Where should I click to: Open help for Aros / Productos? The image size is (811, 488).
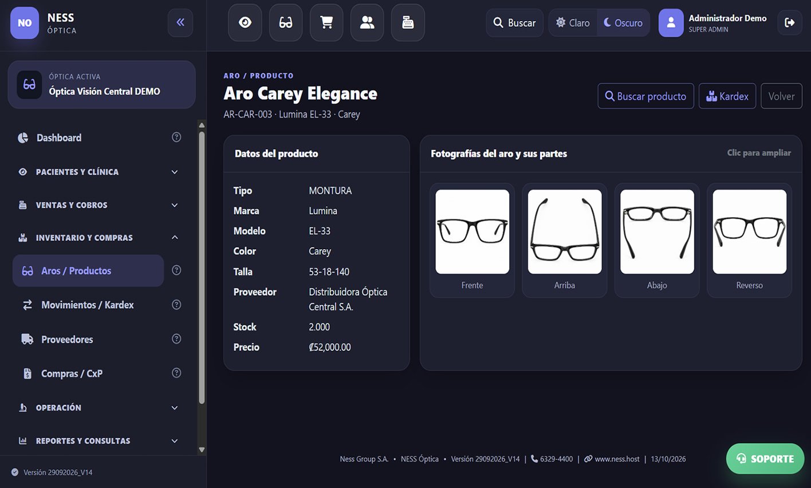(176, 270)
